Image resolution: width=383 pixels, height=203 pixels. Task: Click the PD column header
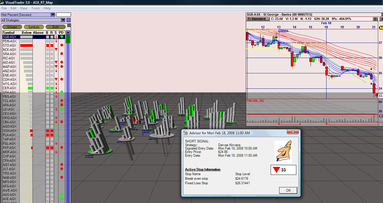click(x=61, y=33)
